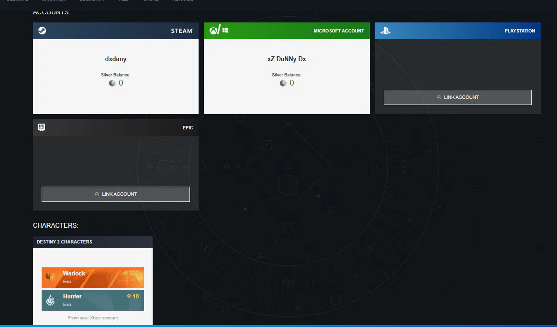This screenshot has width=557, height=327.
Task: Open the Hunter character name
Action: tap(72, 296)
